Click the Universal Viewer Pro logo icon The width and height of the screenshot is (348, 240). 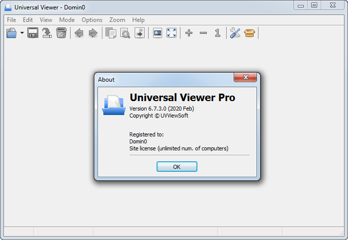pos(114,105)
